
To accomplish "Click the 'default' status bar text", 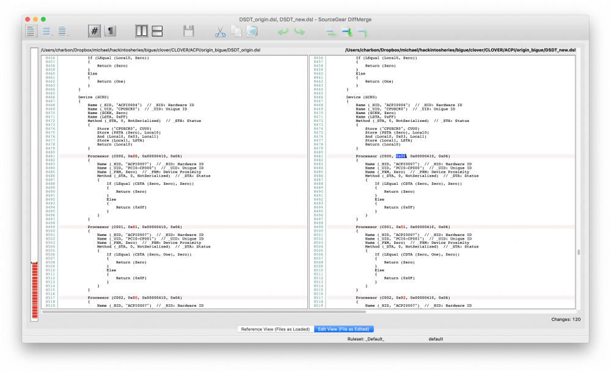I will 436,339.
